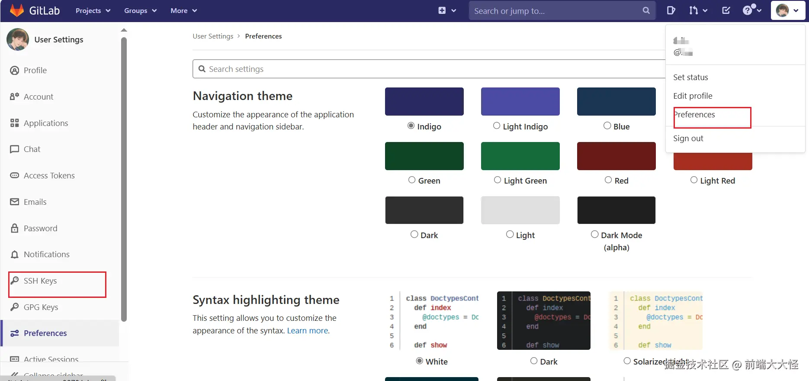Click the Notifications bell icon
Screen dimensions: 809x381
pos(15,255)
